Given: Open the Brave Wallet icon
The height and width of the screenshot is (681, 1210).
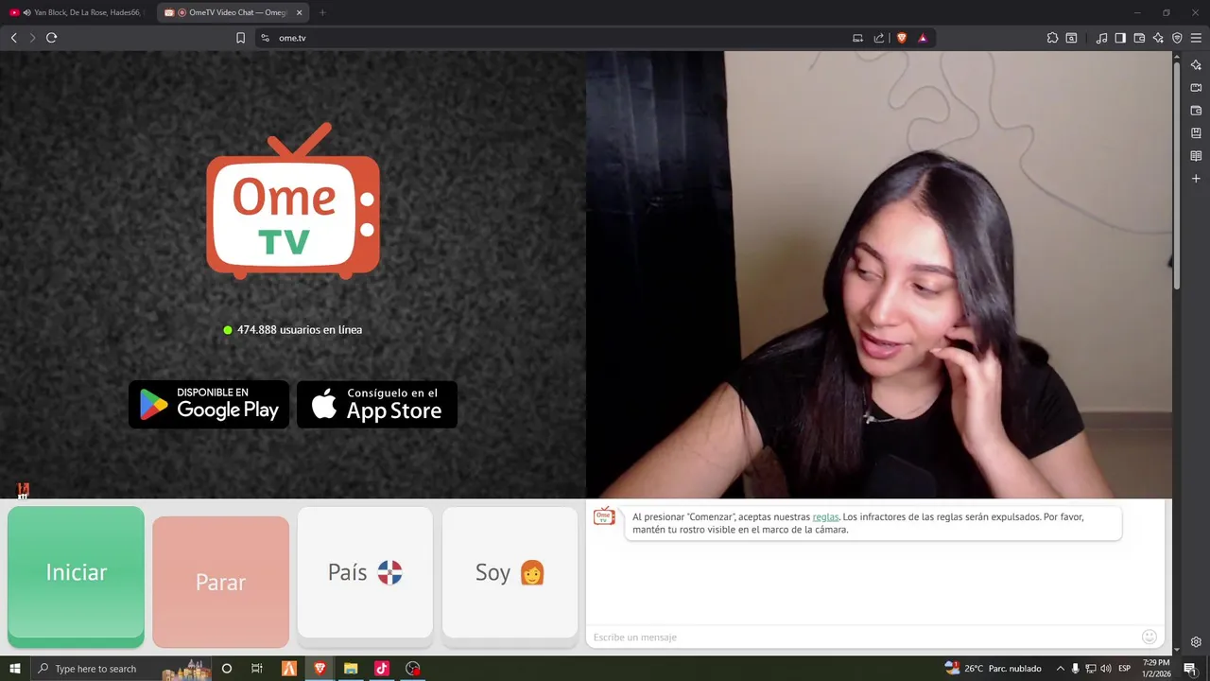Looking at the screenshot, I should pyautogui.click(x=1139, y=38).
